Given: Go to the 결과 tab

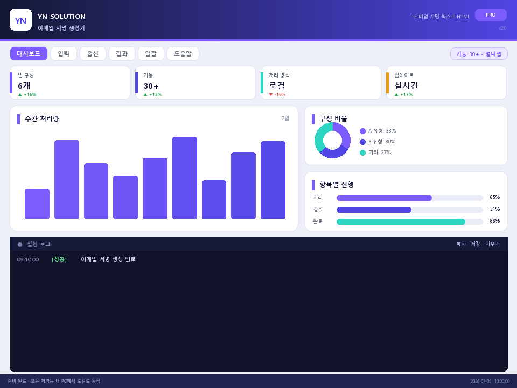Looking at the screenshot, I should click(122, 53).
